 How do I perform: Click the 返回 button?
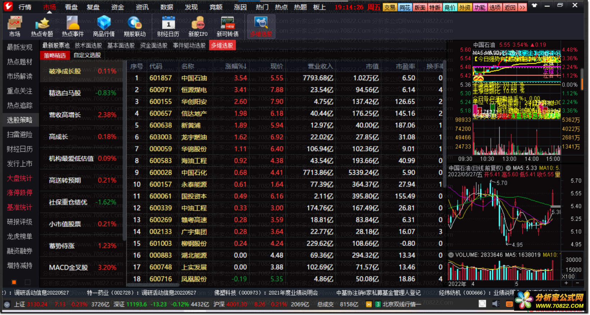[510, 7]
